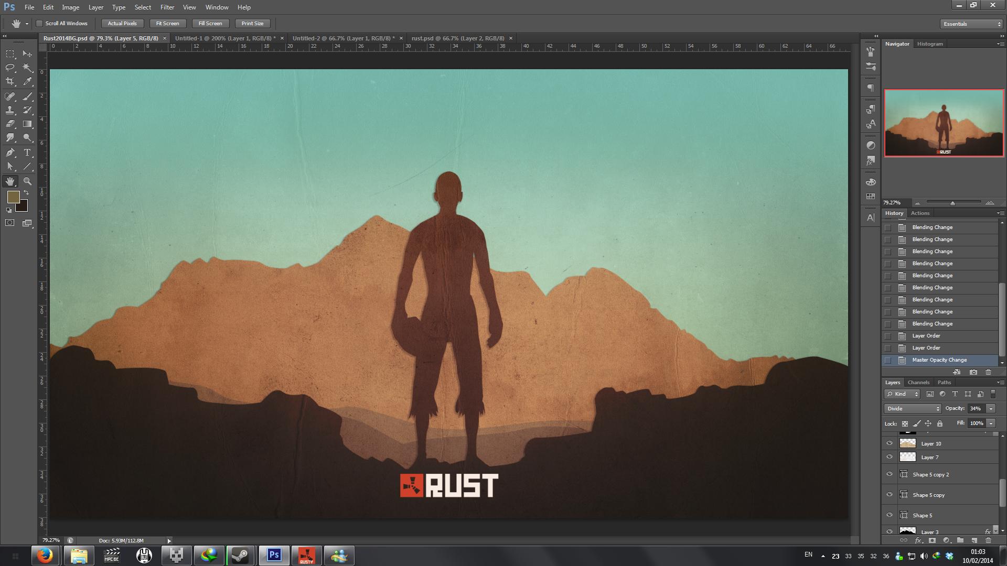Click the Print Size button

coord(252,24)
